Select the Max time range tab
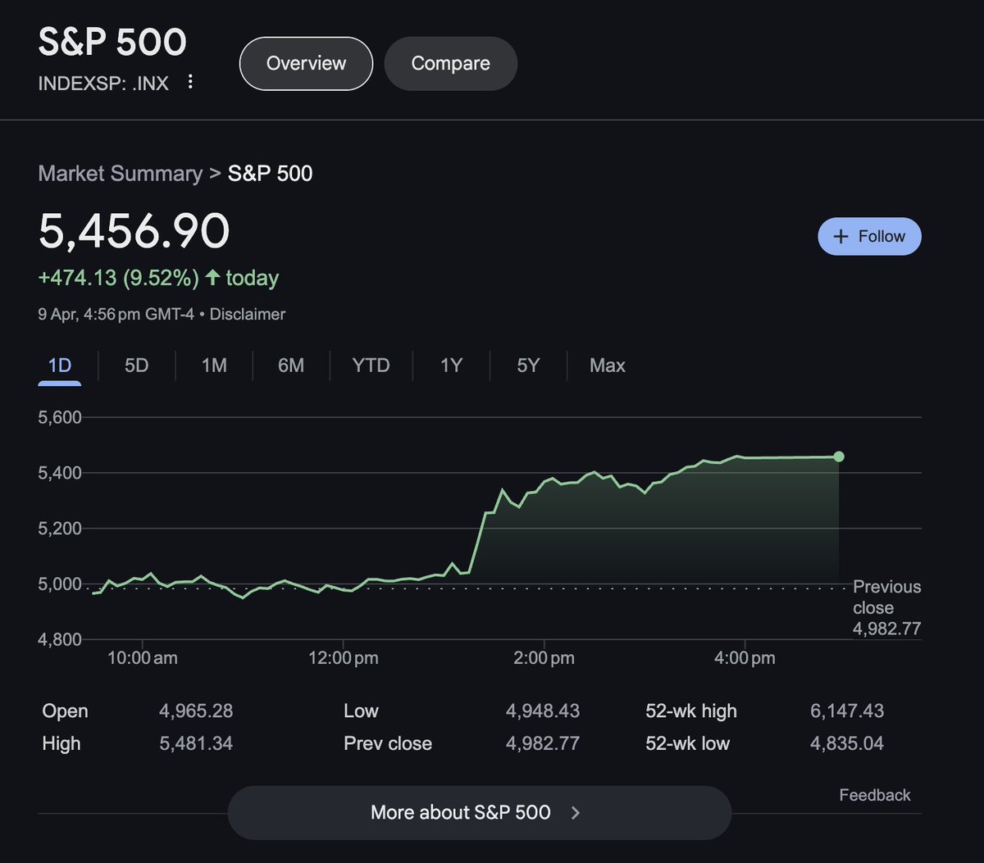 tap(608, 366)
